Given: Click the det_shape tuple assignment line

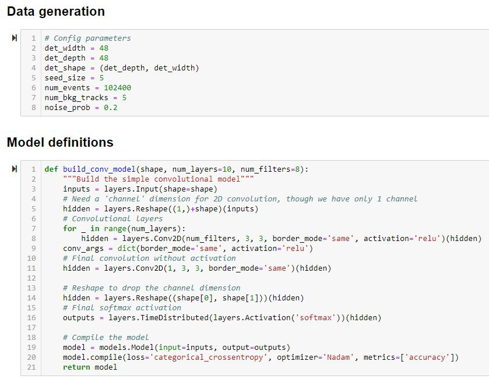Looking at the screenshot, I should coord(122,68).
